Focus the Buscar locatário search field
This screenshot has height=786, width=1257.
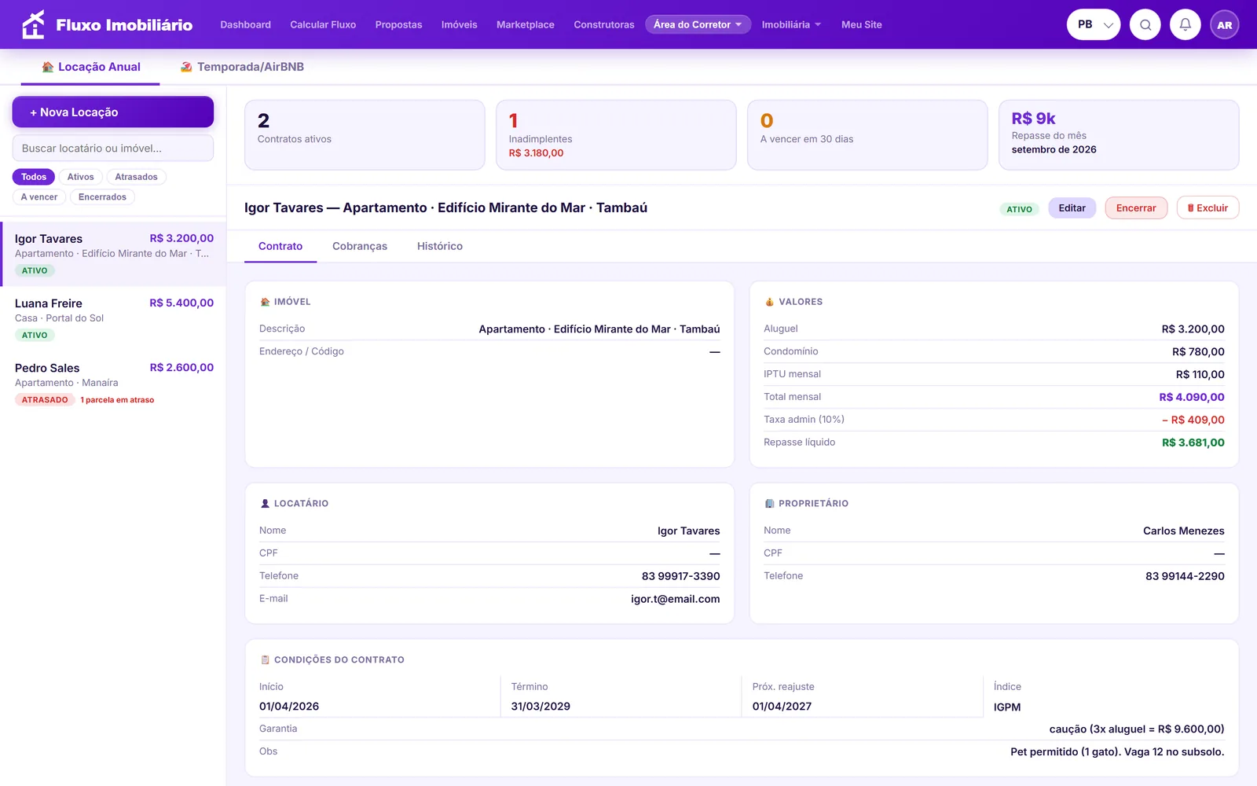(x=113, y=148)
